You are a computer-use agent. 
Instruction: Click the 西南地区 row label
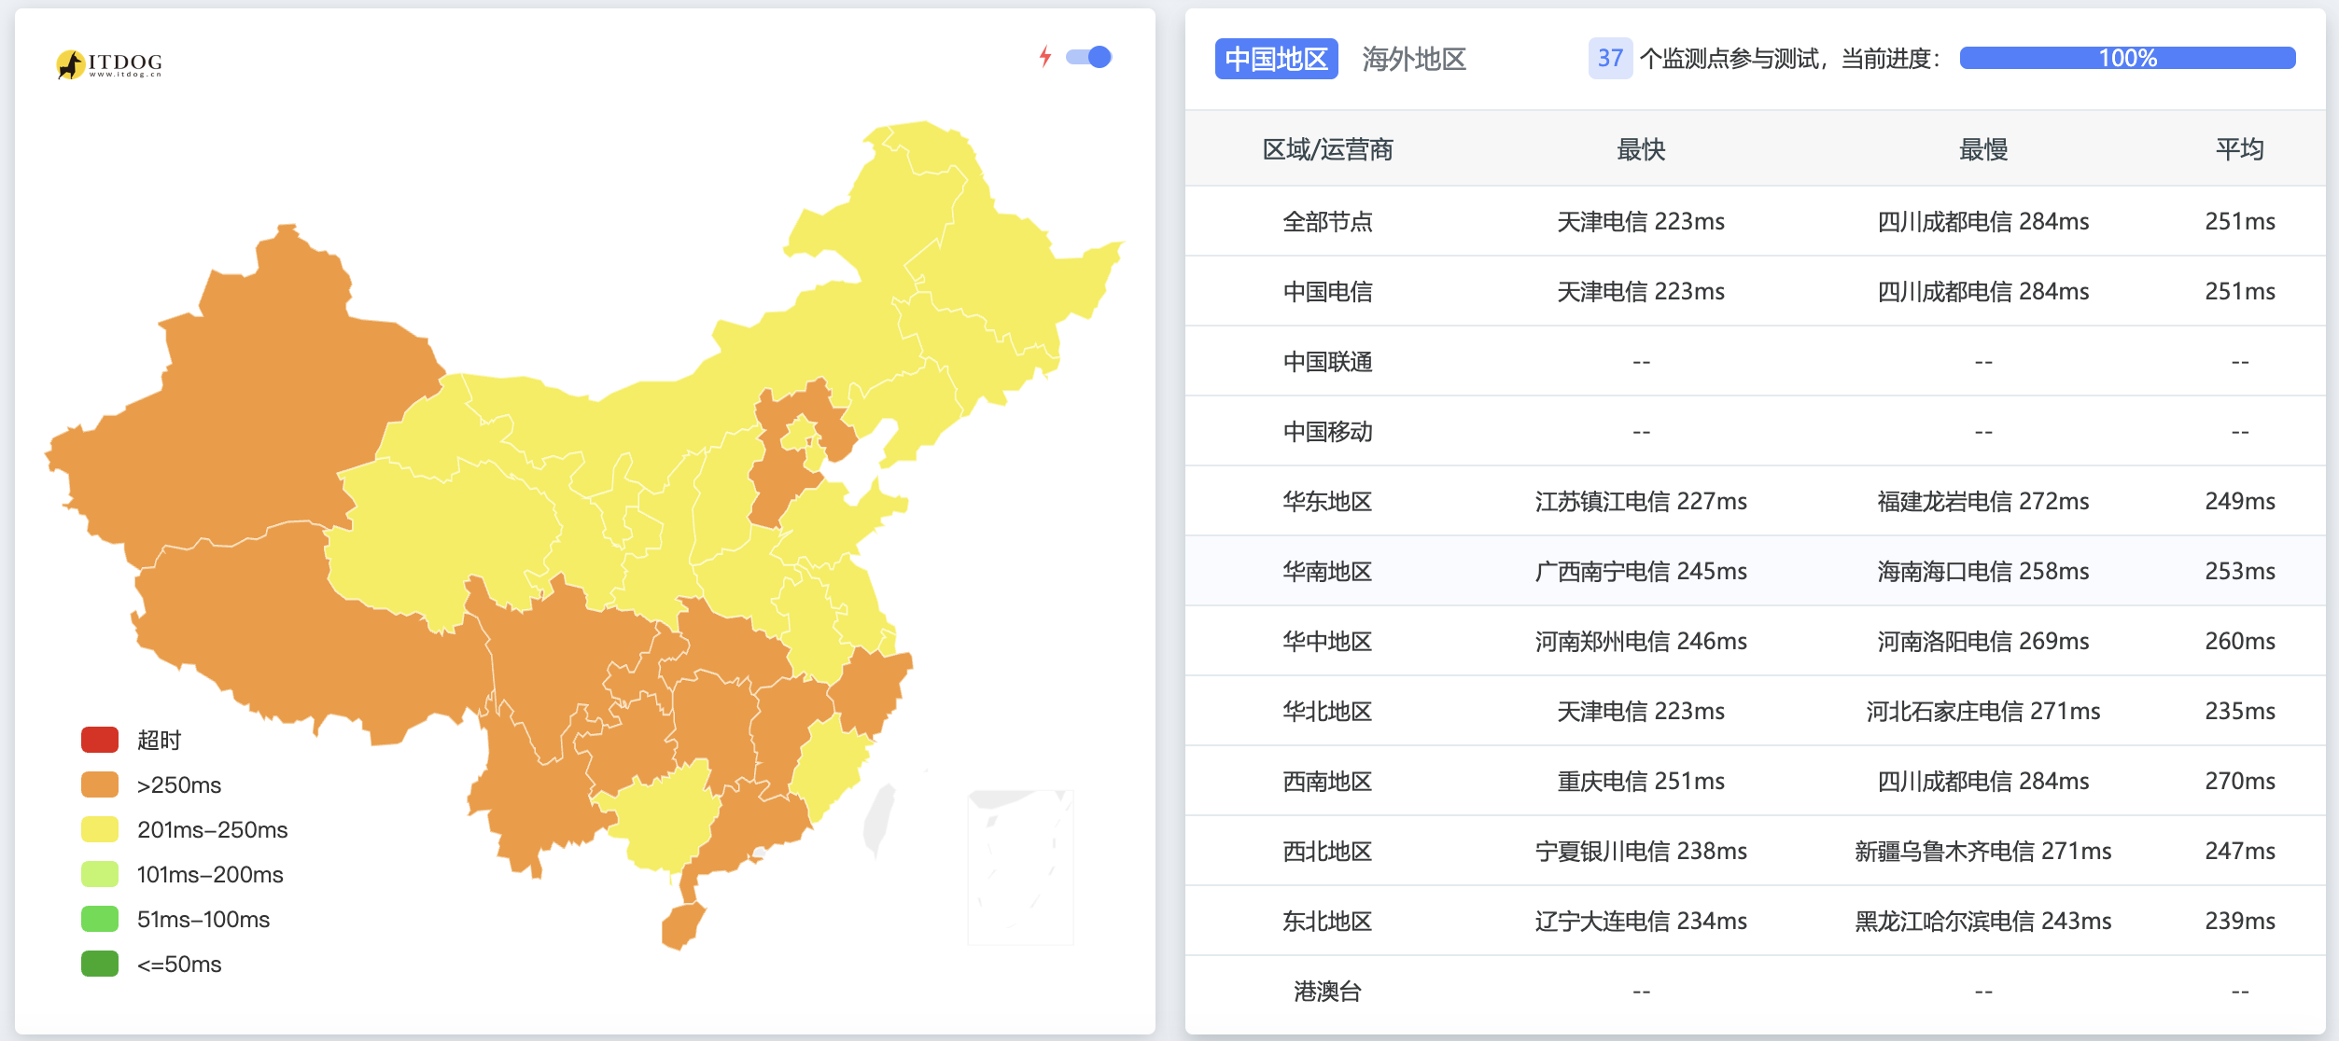[1327, 781]
